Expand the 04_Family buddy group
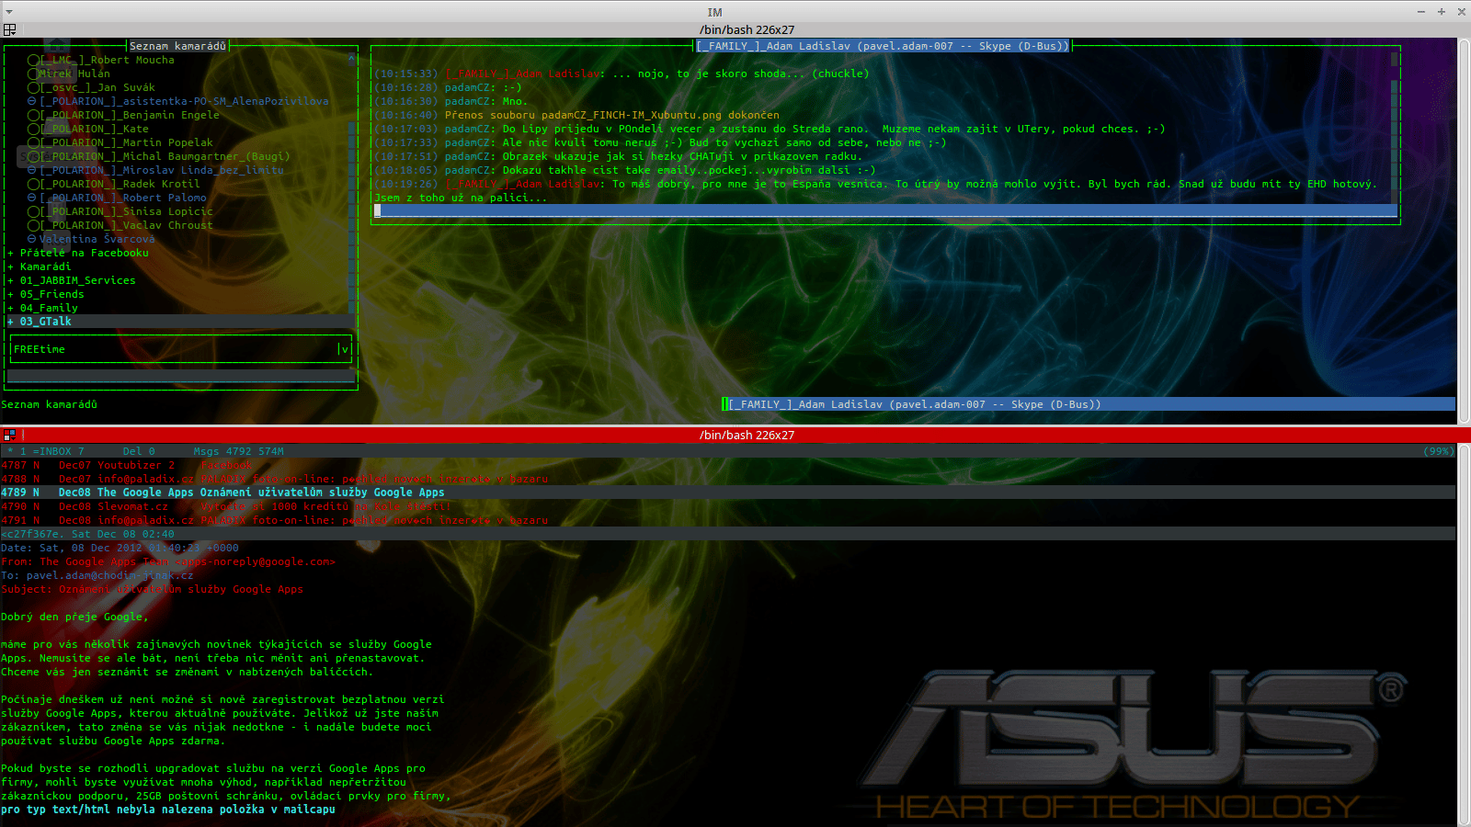 [x=11, y=308]
